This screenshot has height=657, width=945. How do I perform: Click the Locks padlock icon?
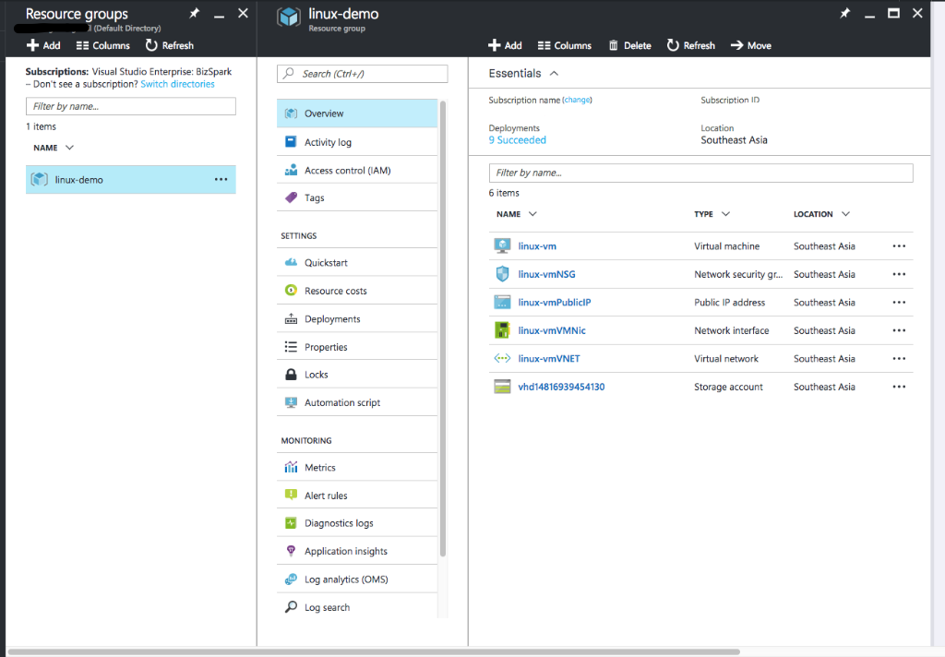tap(291, 375)
